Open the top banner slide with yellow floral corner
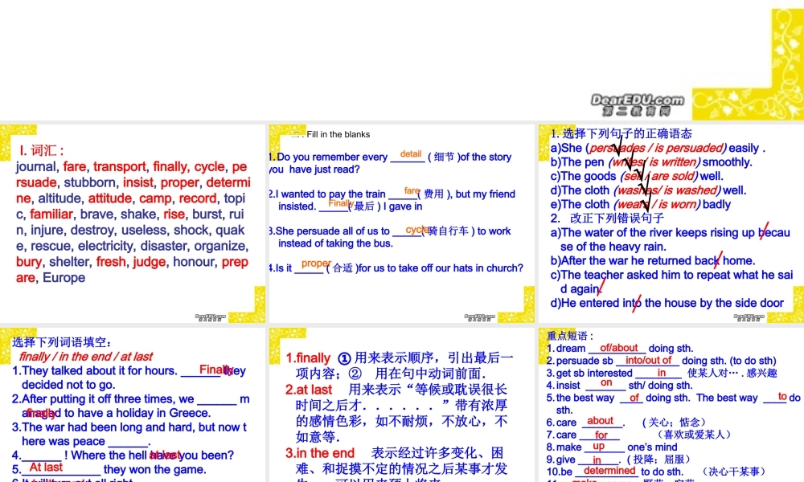804x482 pixels. pos(402,60)
